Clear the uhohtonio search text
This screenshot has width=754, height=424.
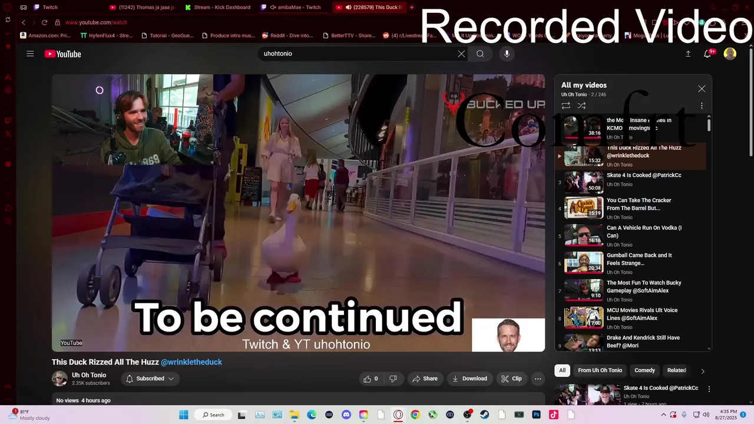[x=461, y=54]
